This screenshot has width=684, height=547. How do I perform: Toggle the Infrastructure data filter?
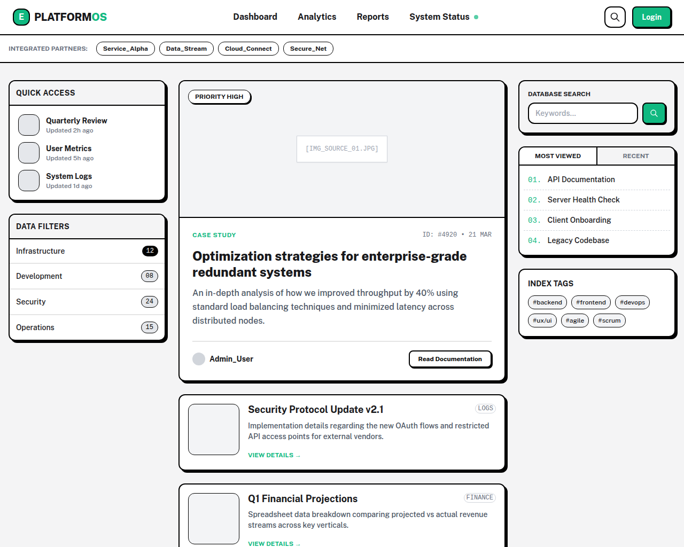[x=87, y=251]
